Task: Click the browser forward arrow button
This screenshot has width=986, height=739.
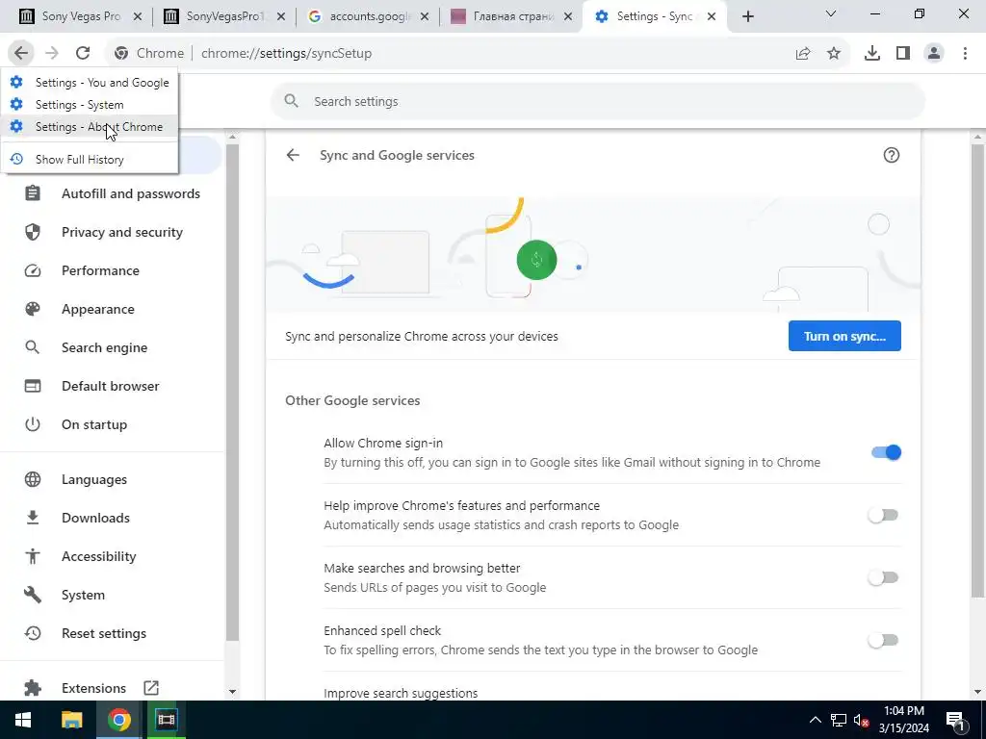Action: [x=52, y=54]
